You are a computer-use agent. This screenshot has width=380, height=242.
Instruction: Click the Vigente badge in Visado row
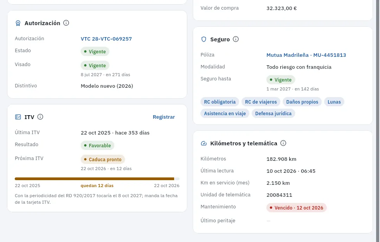tap(95, 66)
